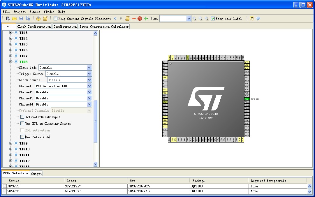Click the Generate Report scroll icon
315x197 pixels.
point(45,18)
